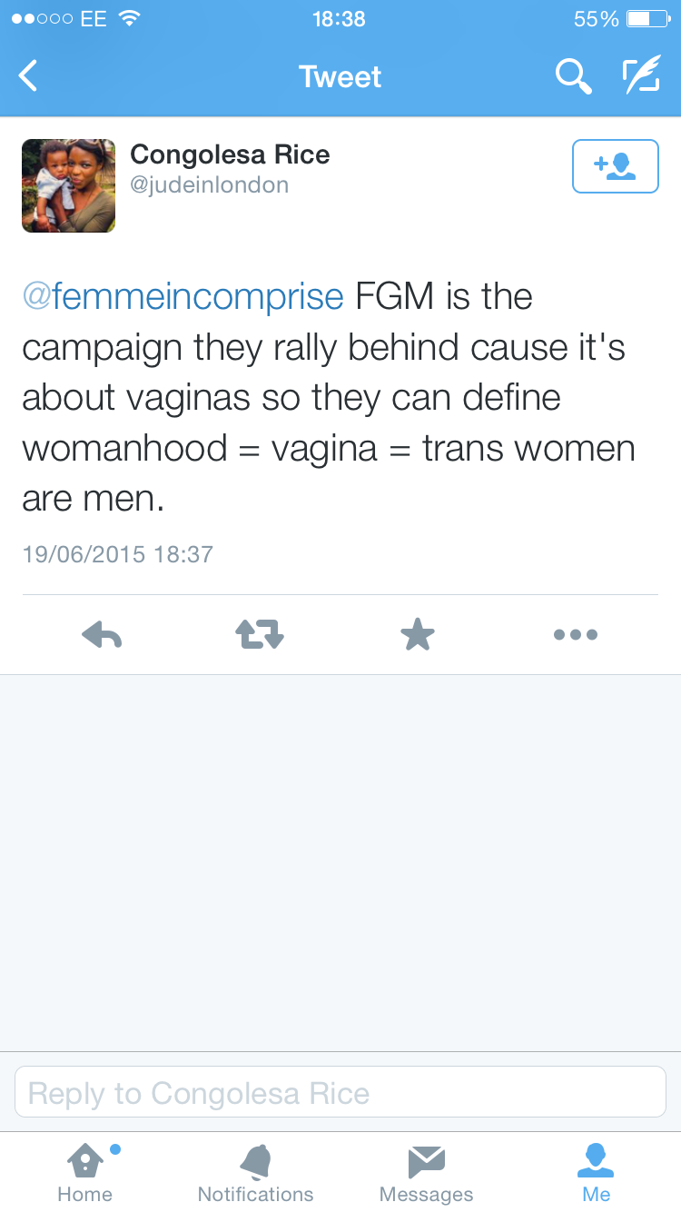Open search with magnifier icon
Image resolution: width=681 pixels, height=1212 pixels.
tap(573, 76)
